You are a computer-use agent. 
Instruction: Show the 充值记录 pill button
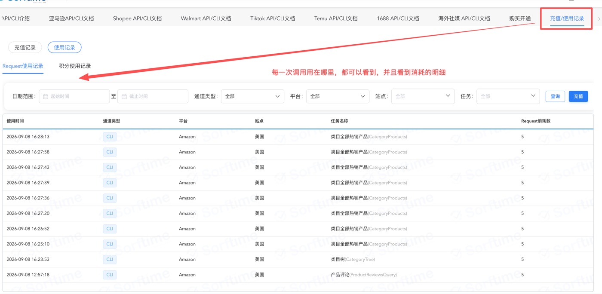(25, 48)
